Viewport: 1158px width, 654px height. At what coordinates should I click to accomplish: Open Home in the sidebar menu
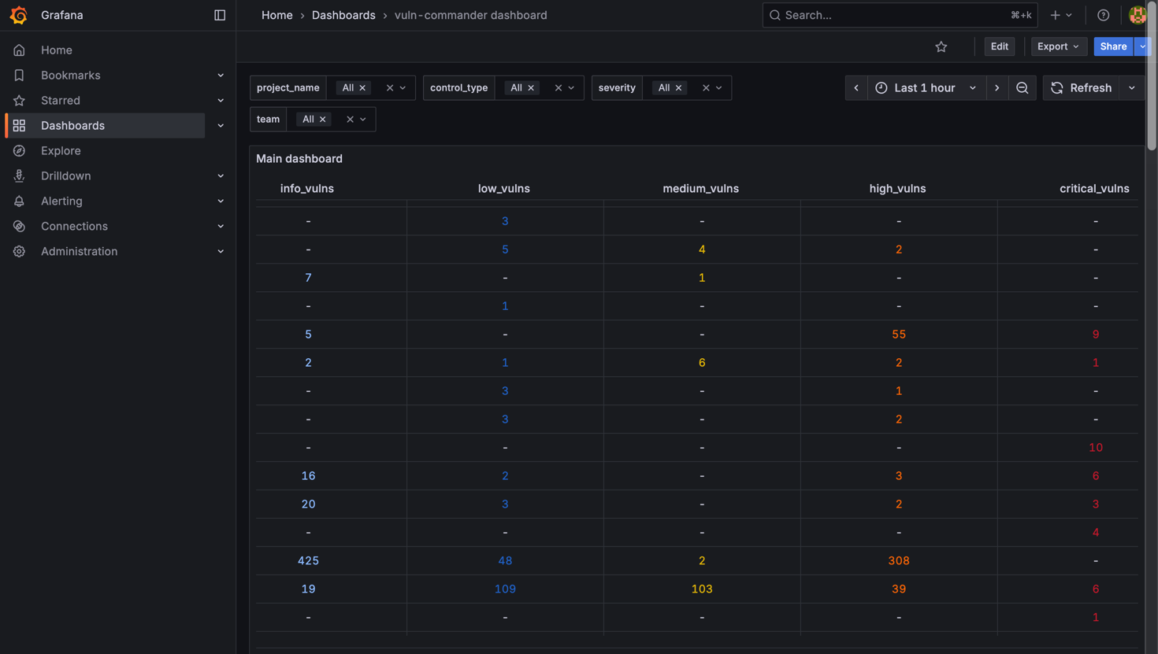tap(57, 50)
